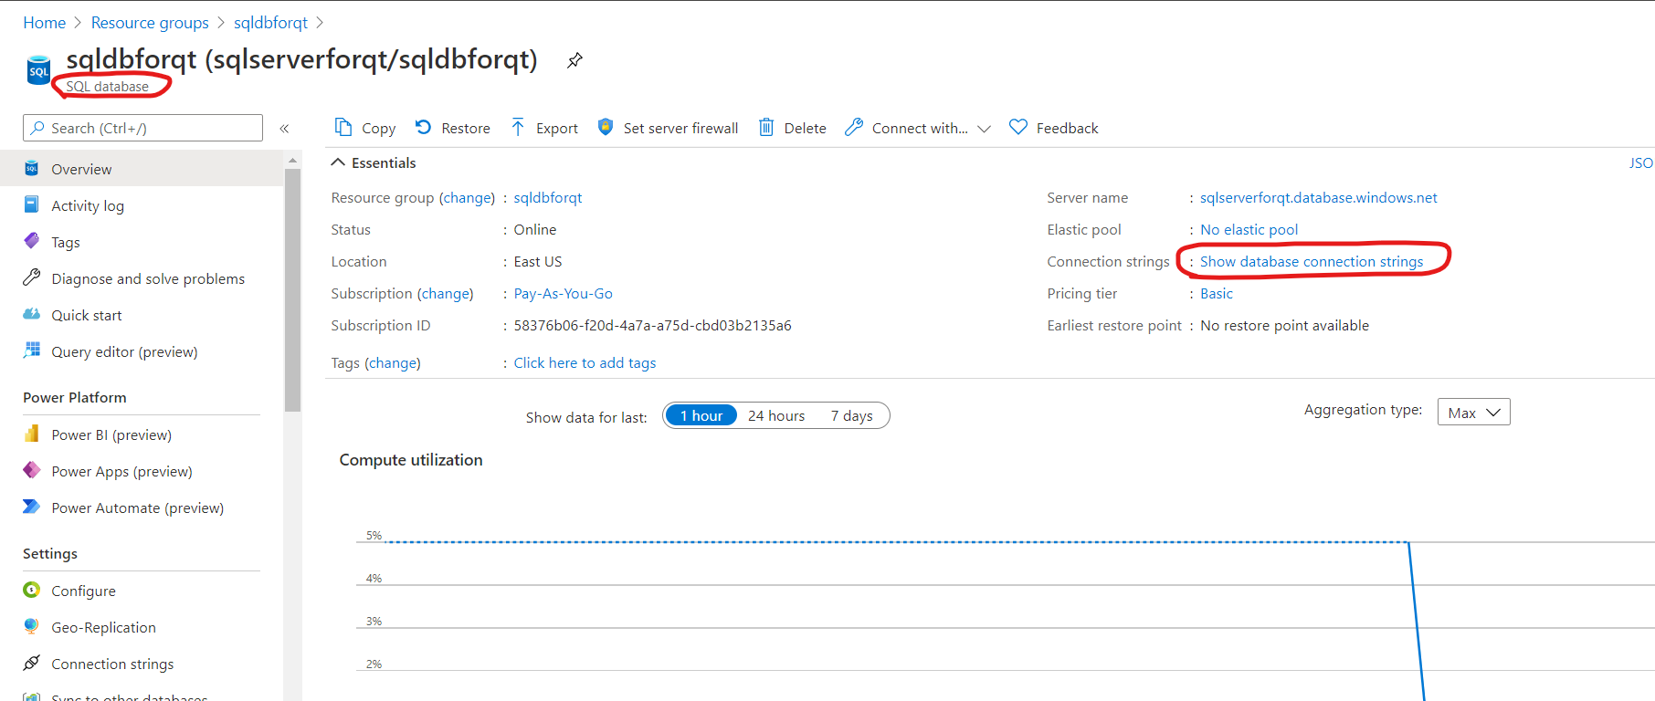Pin the sqldbforqt database to dashboard
This screenshot has height=701, width=1655.
click(x=575, y=60)
